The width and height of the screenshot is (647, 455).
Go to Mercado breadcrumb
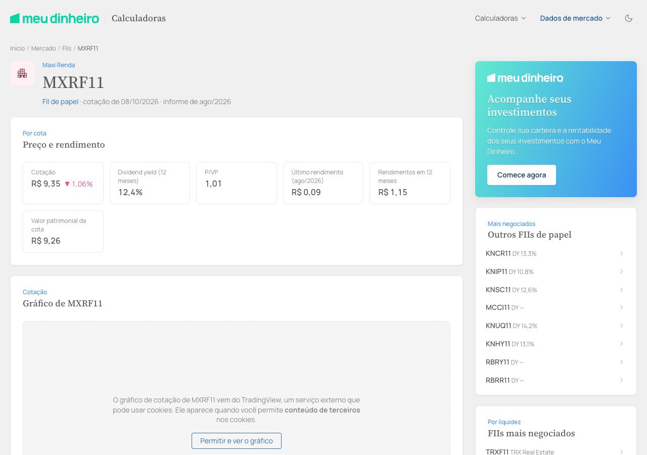point(43,49)
